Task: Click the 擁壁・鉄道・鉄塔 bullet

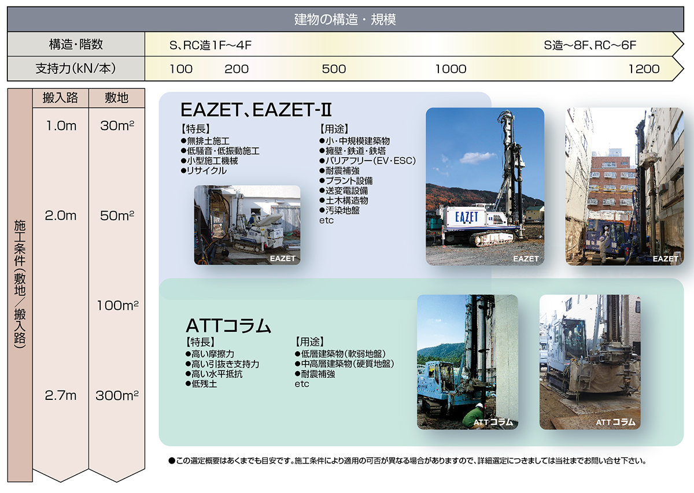Action: [x=353, y=151]
